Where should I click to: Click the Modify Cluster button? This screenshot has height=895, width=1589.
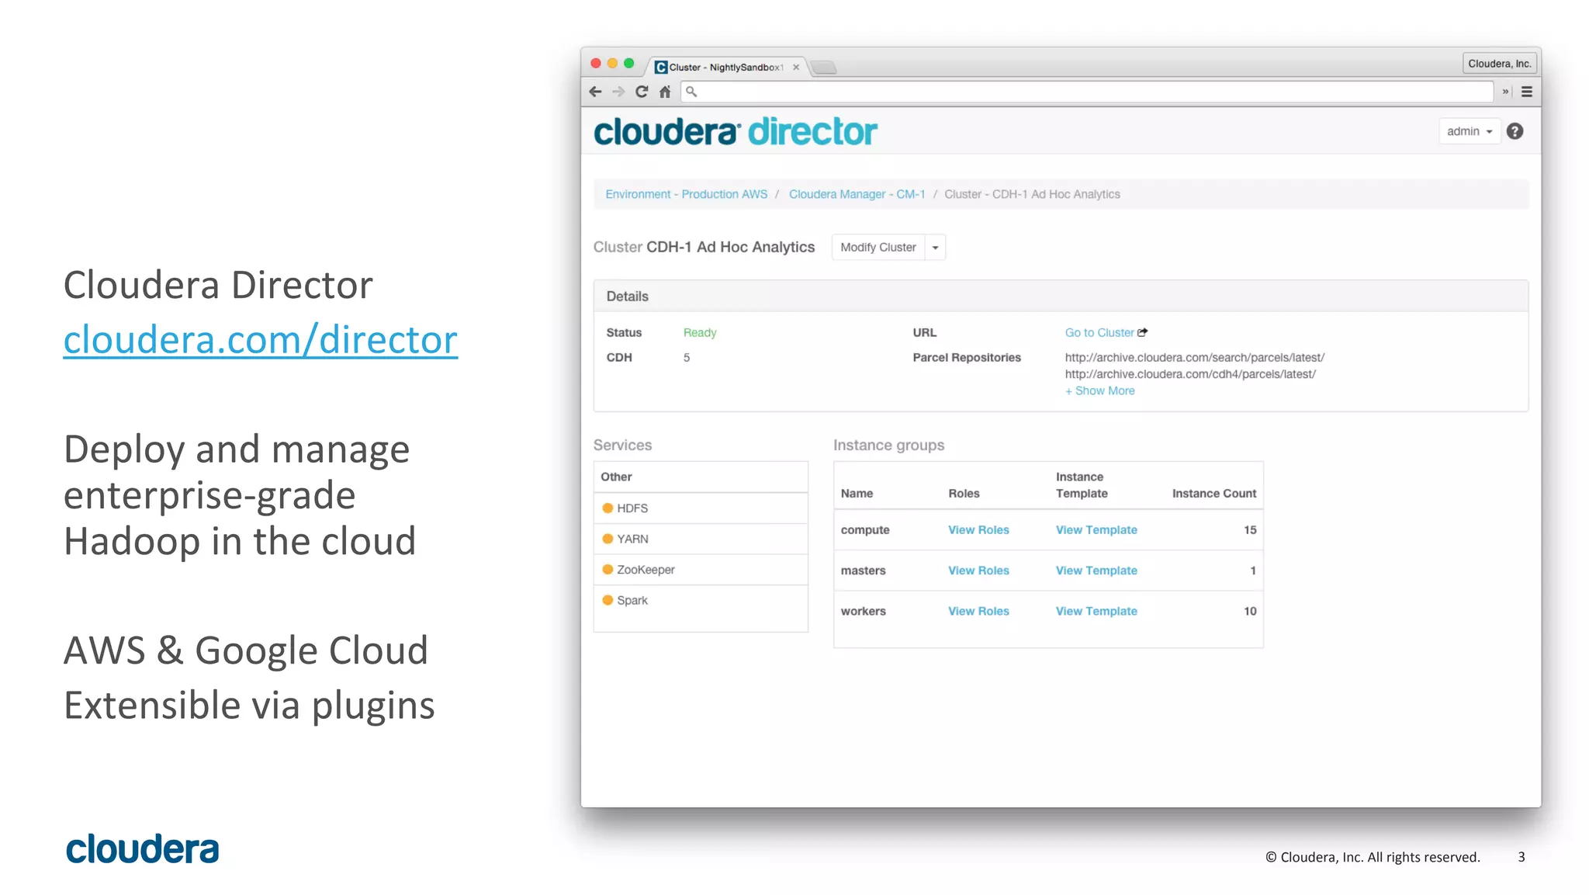pos(878,248)
